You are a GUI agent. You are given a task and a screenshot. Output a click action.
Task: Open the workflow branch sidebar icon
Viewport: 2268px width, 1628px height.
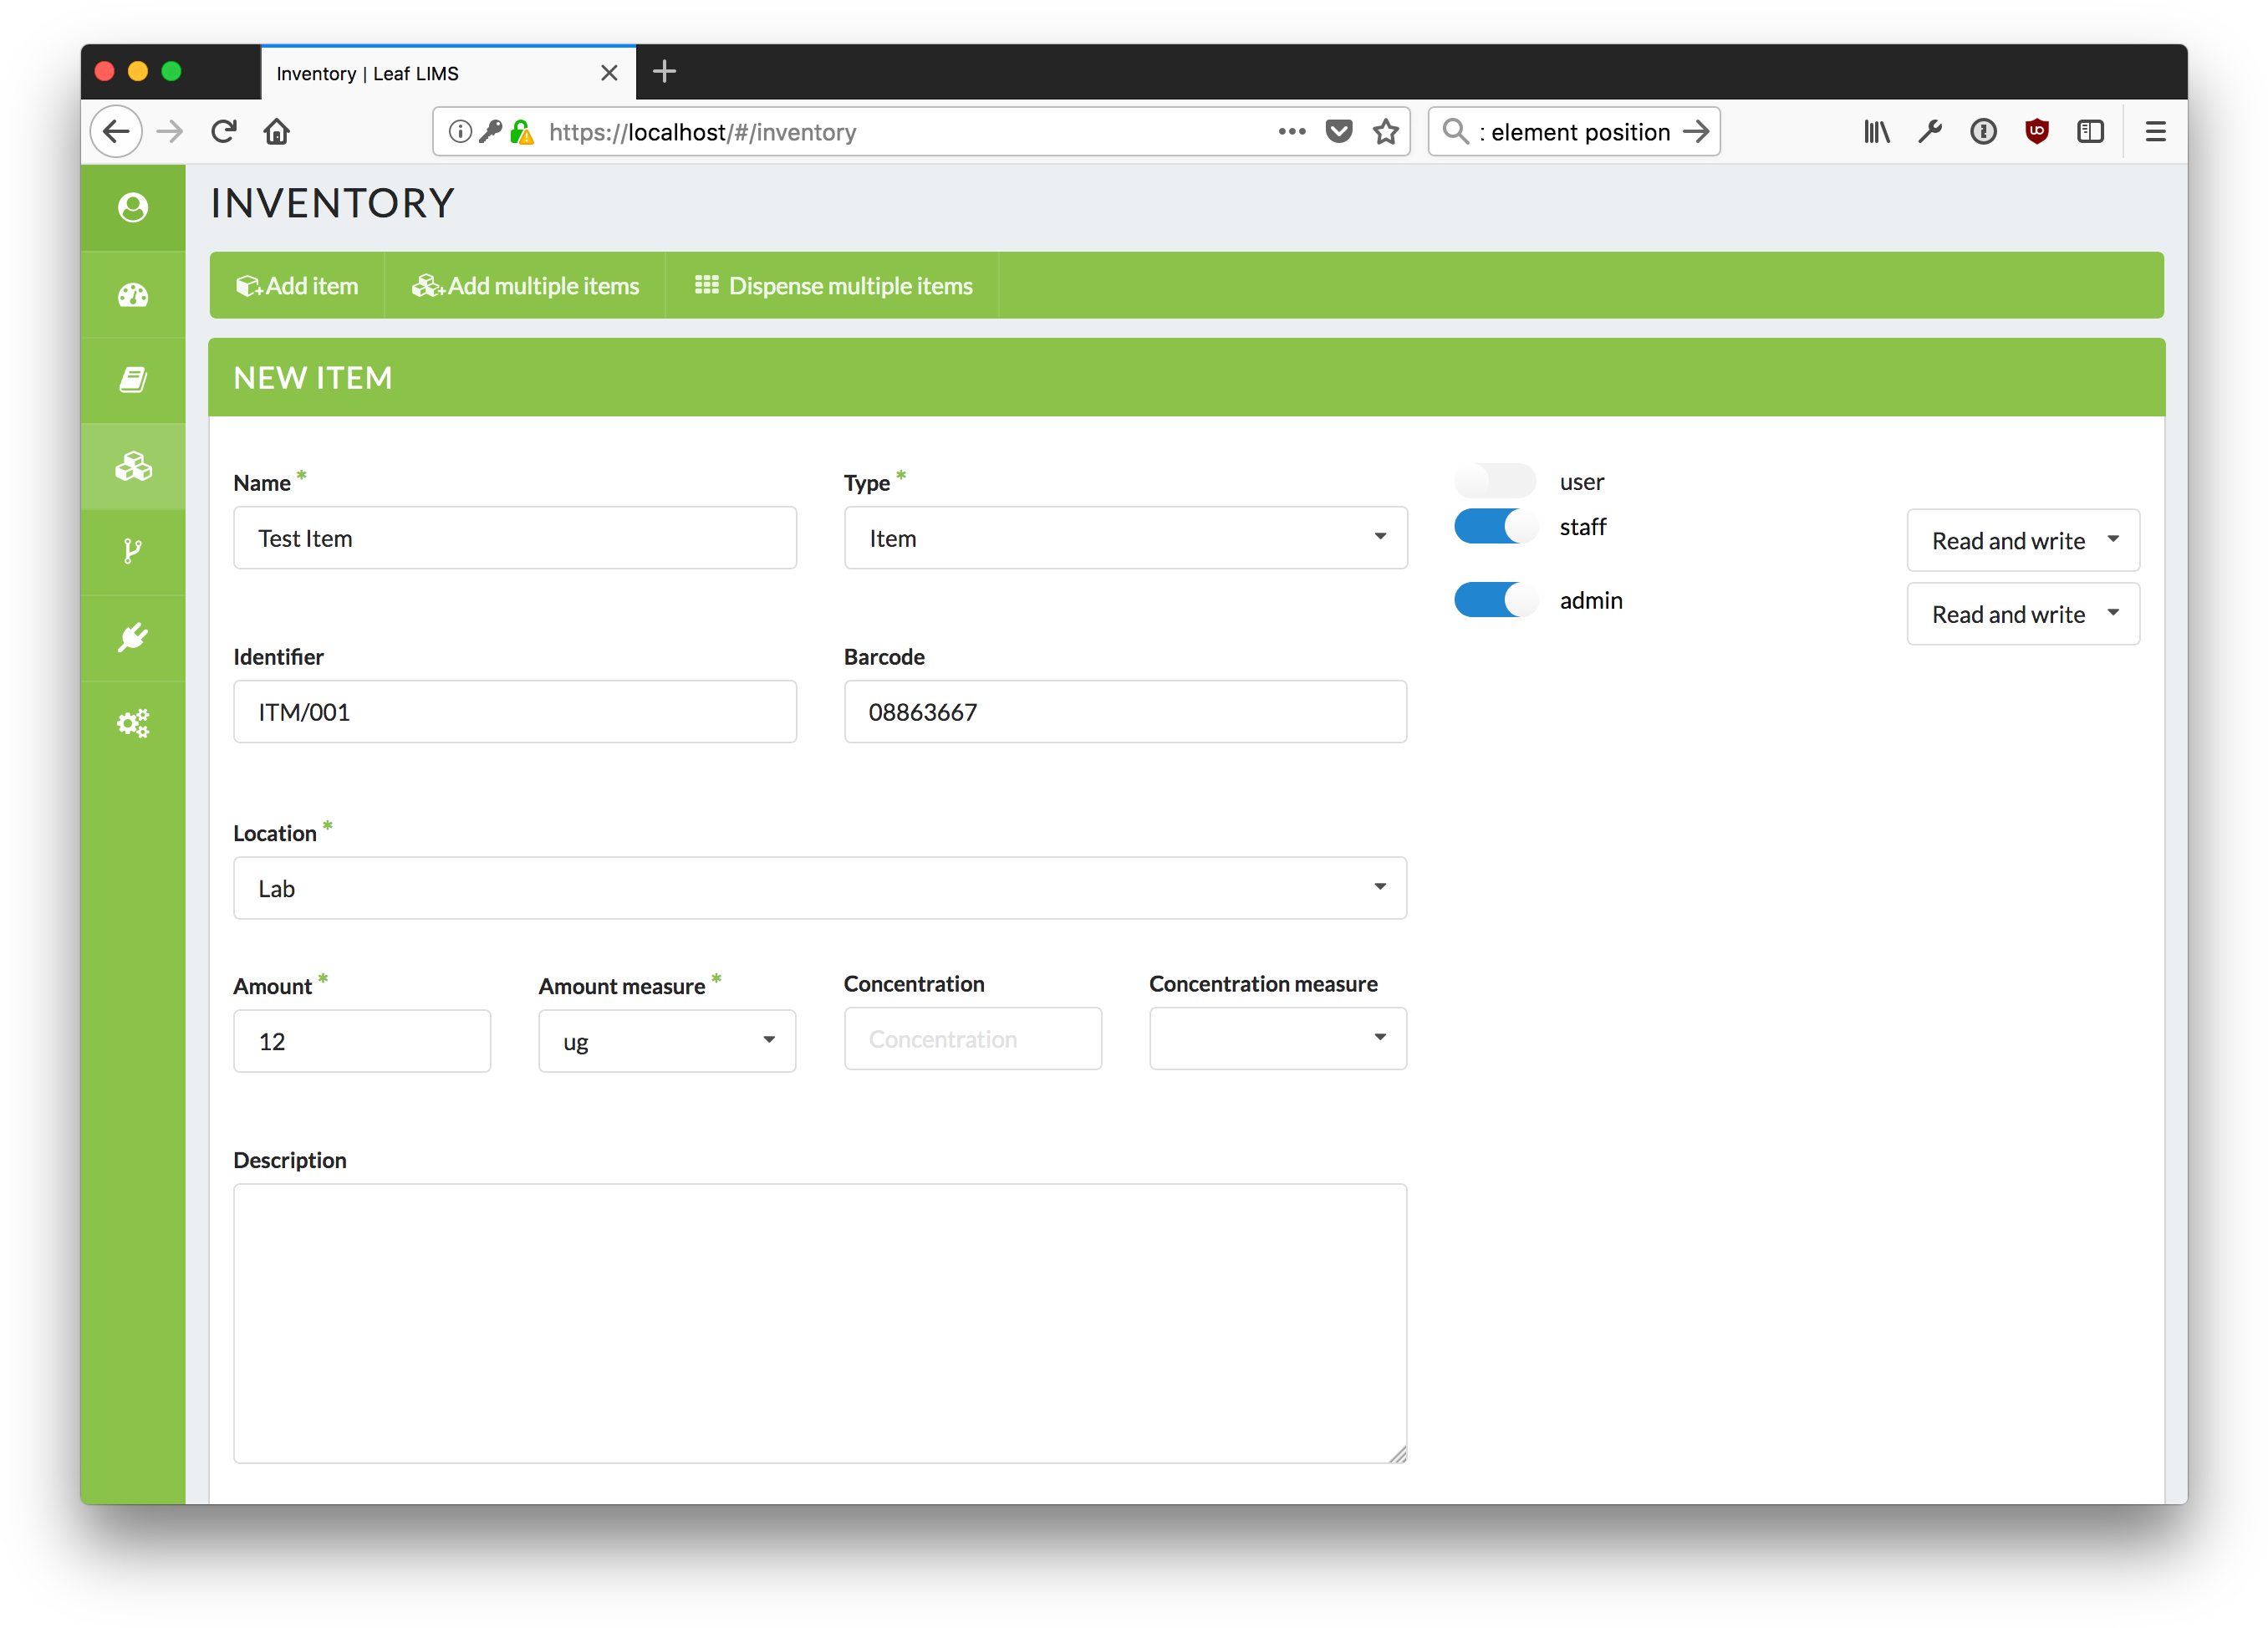(133, 551)
